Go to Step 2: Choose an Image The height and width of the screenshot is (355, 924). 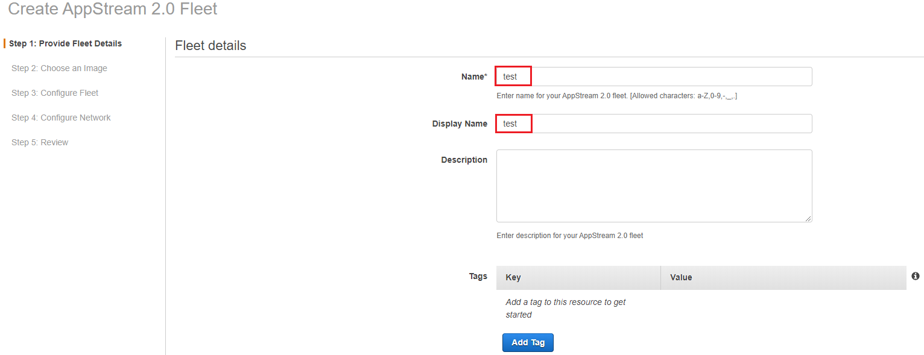tap(59, 68)
